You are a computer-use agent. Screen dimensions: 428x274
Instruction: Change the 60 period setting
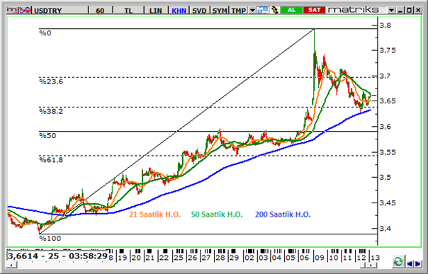click(x=100, y=11)
